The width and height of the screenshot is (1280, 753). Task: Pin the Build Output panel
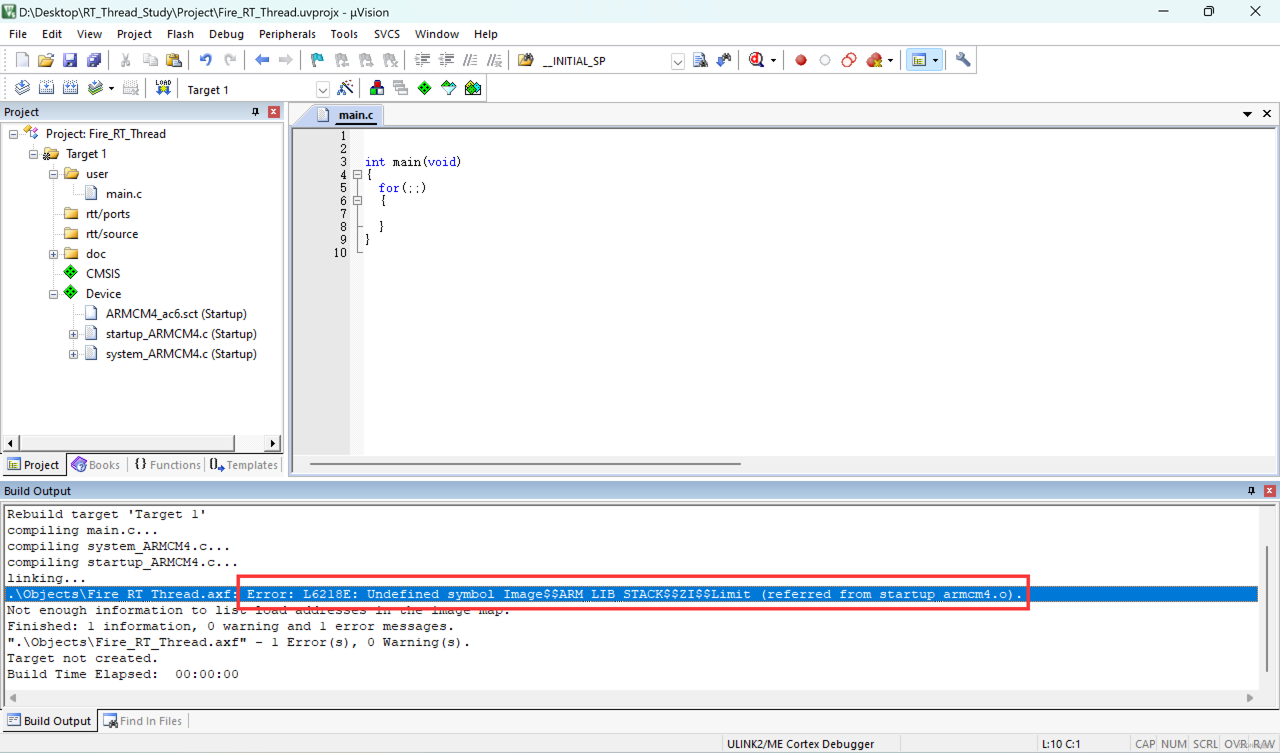coord(1251,491)
